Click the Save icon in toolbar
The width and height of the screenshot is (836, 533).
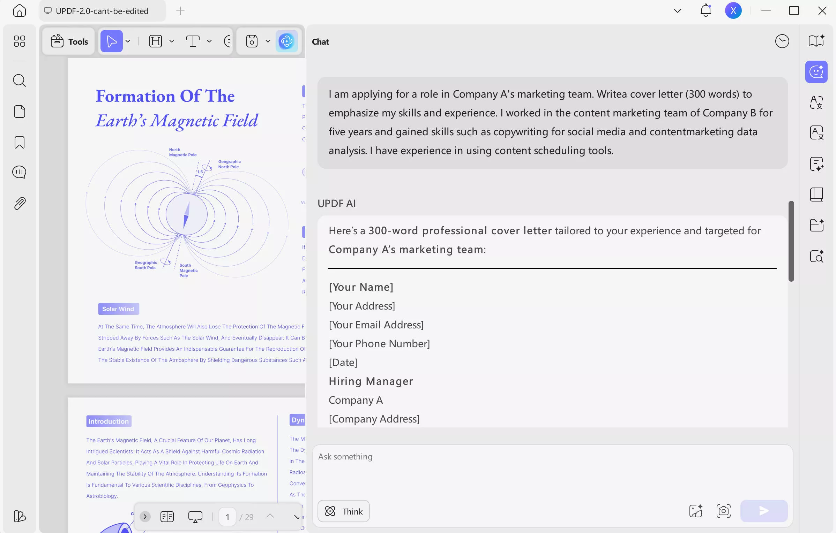[252, 41]
